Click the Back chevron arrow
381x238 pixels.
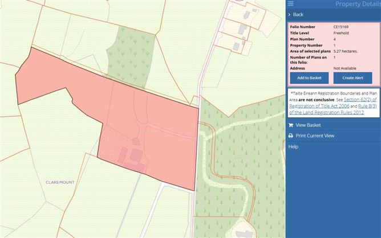[289, 15]
